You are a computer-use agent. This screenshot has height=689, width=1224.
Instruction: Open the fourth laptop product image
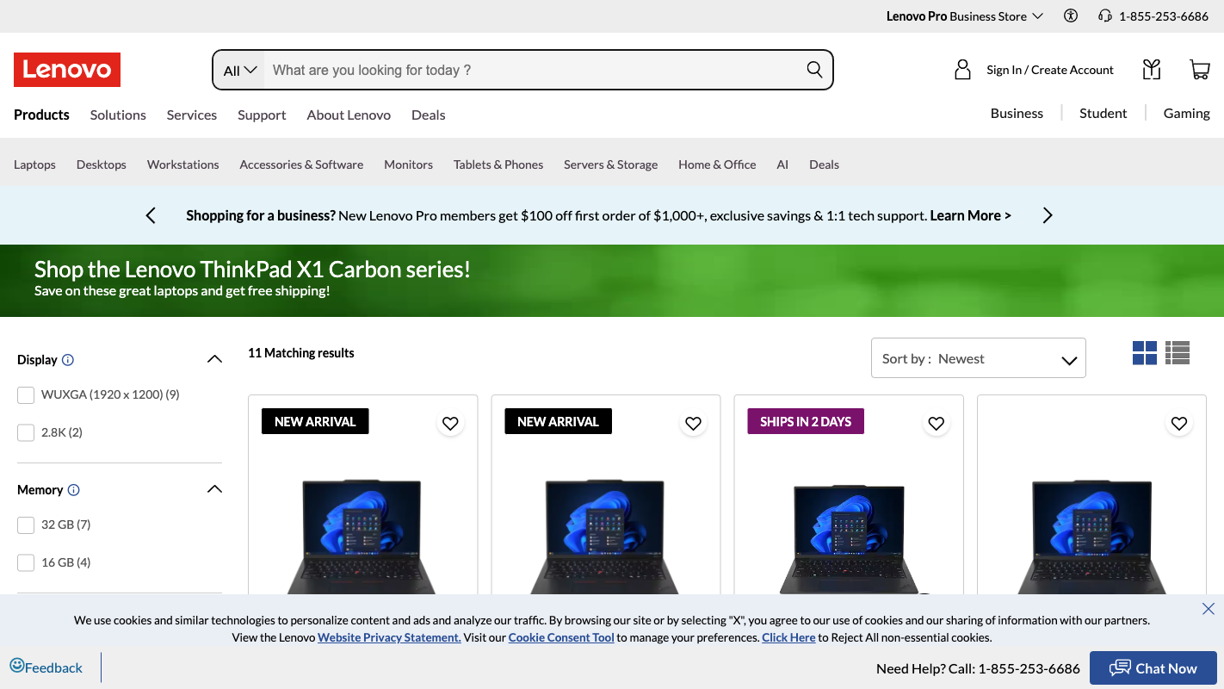pyautogui.click(x=1091, y=536)
